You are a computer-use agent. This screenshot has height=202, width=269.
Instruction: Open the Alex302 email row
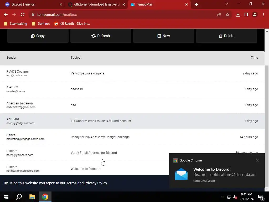(x=132, y=89)
